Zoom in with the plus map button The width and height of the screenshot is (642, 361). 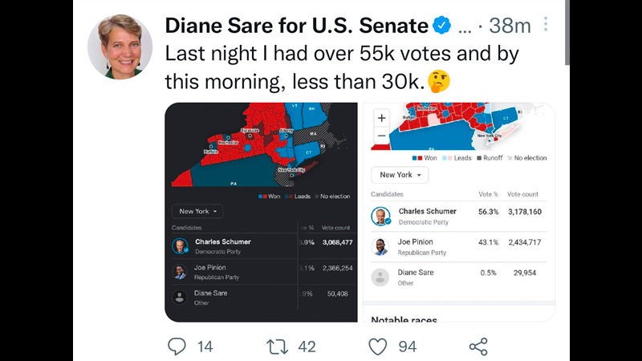click(382, 118)
